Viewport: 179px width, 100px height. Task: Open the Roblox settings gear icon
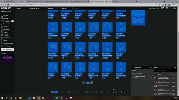pos(175,8)
